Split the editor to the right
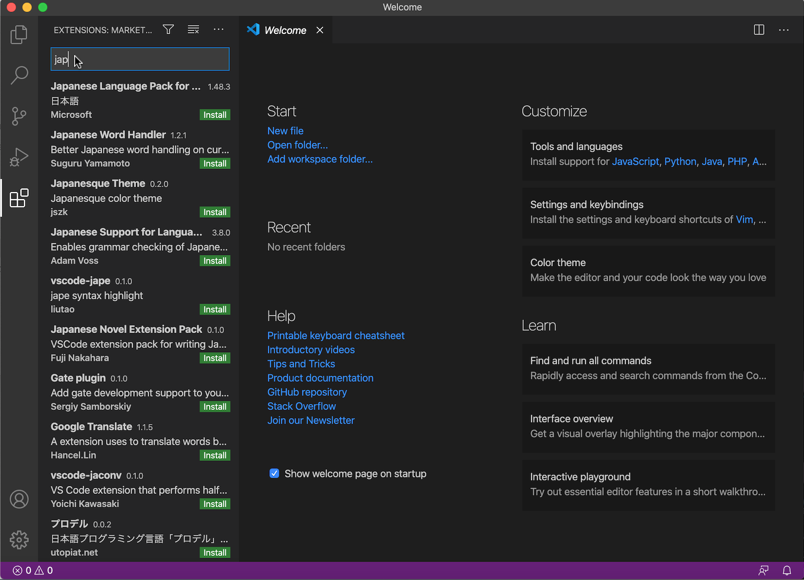This screenshot has height=580, width=804. [x=759, y=30]
